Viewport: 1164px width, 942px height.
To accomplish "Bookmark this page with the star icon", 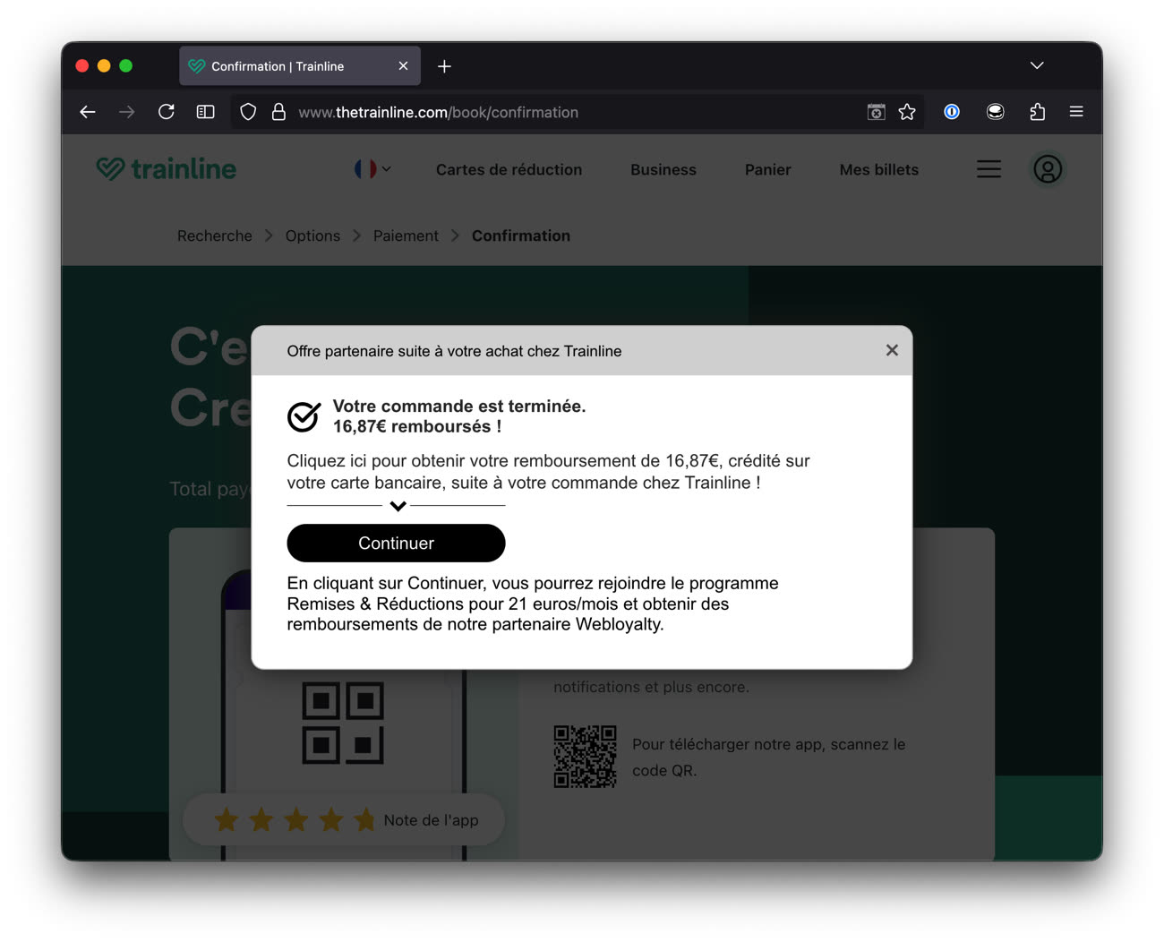I will pyautogui.click(x=907, y=112).
